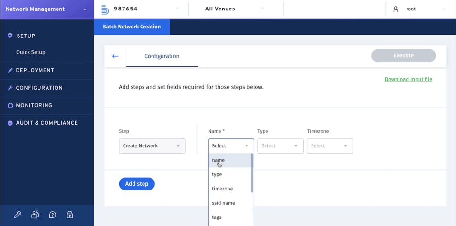Choose the 'name' option from dropdown list
Image resolution: width=456 pixels, height=226 pixels.
[229, 160]
